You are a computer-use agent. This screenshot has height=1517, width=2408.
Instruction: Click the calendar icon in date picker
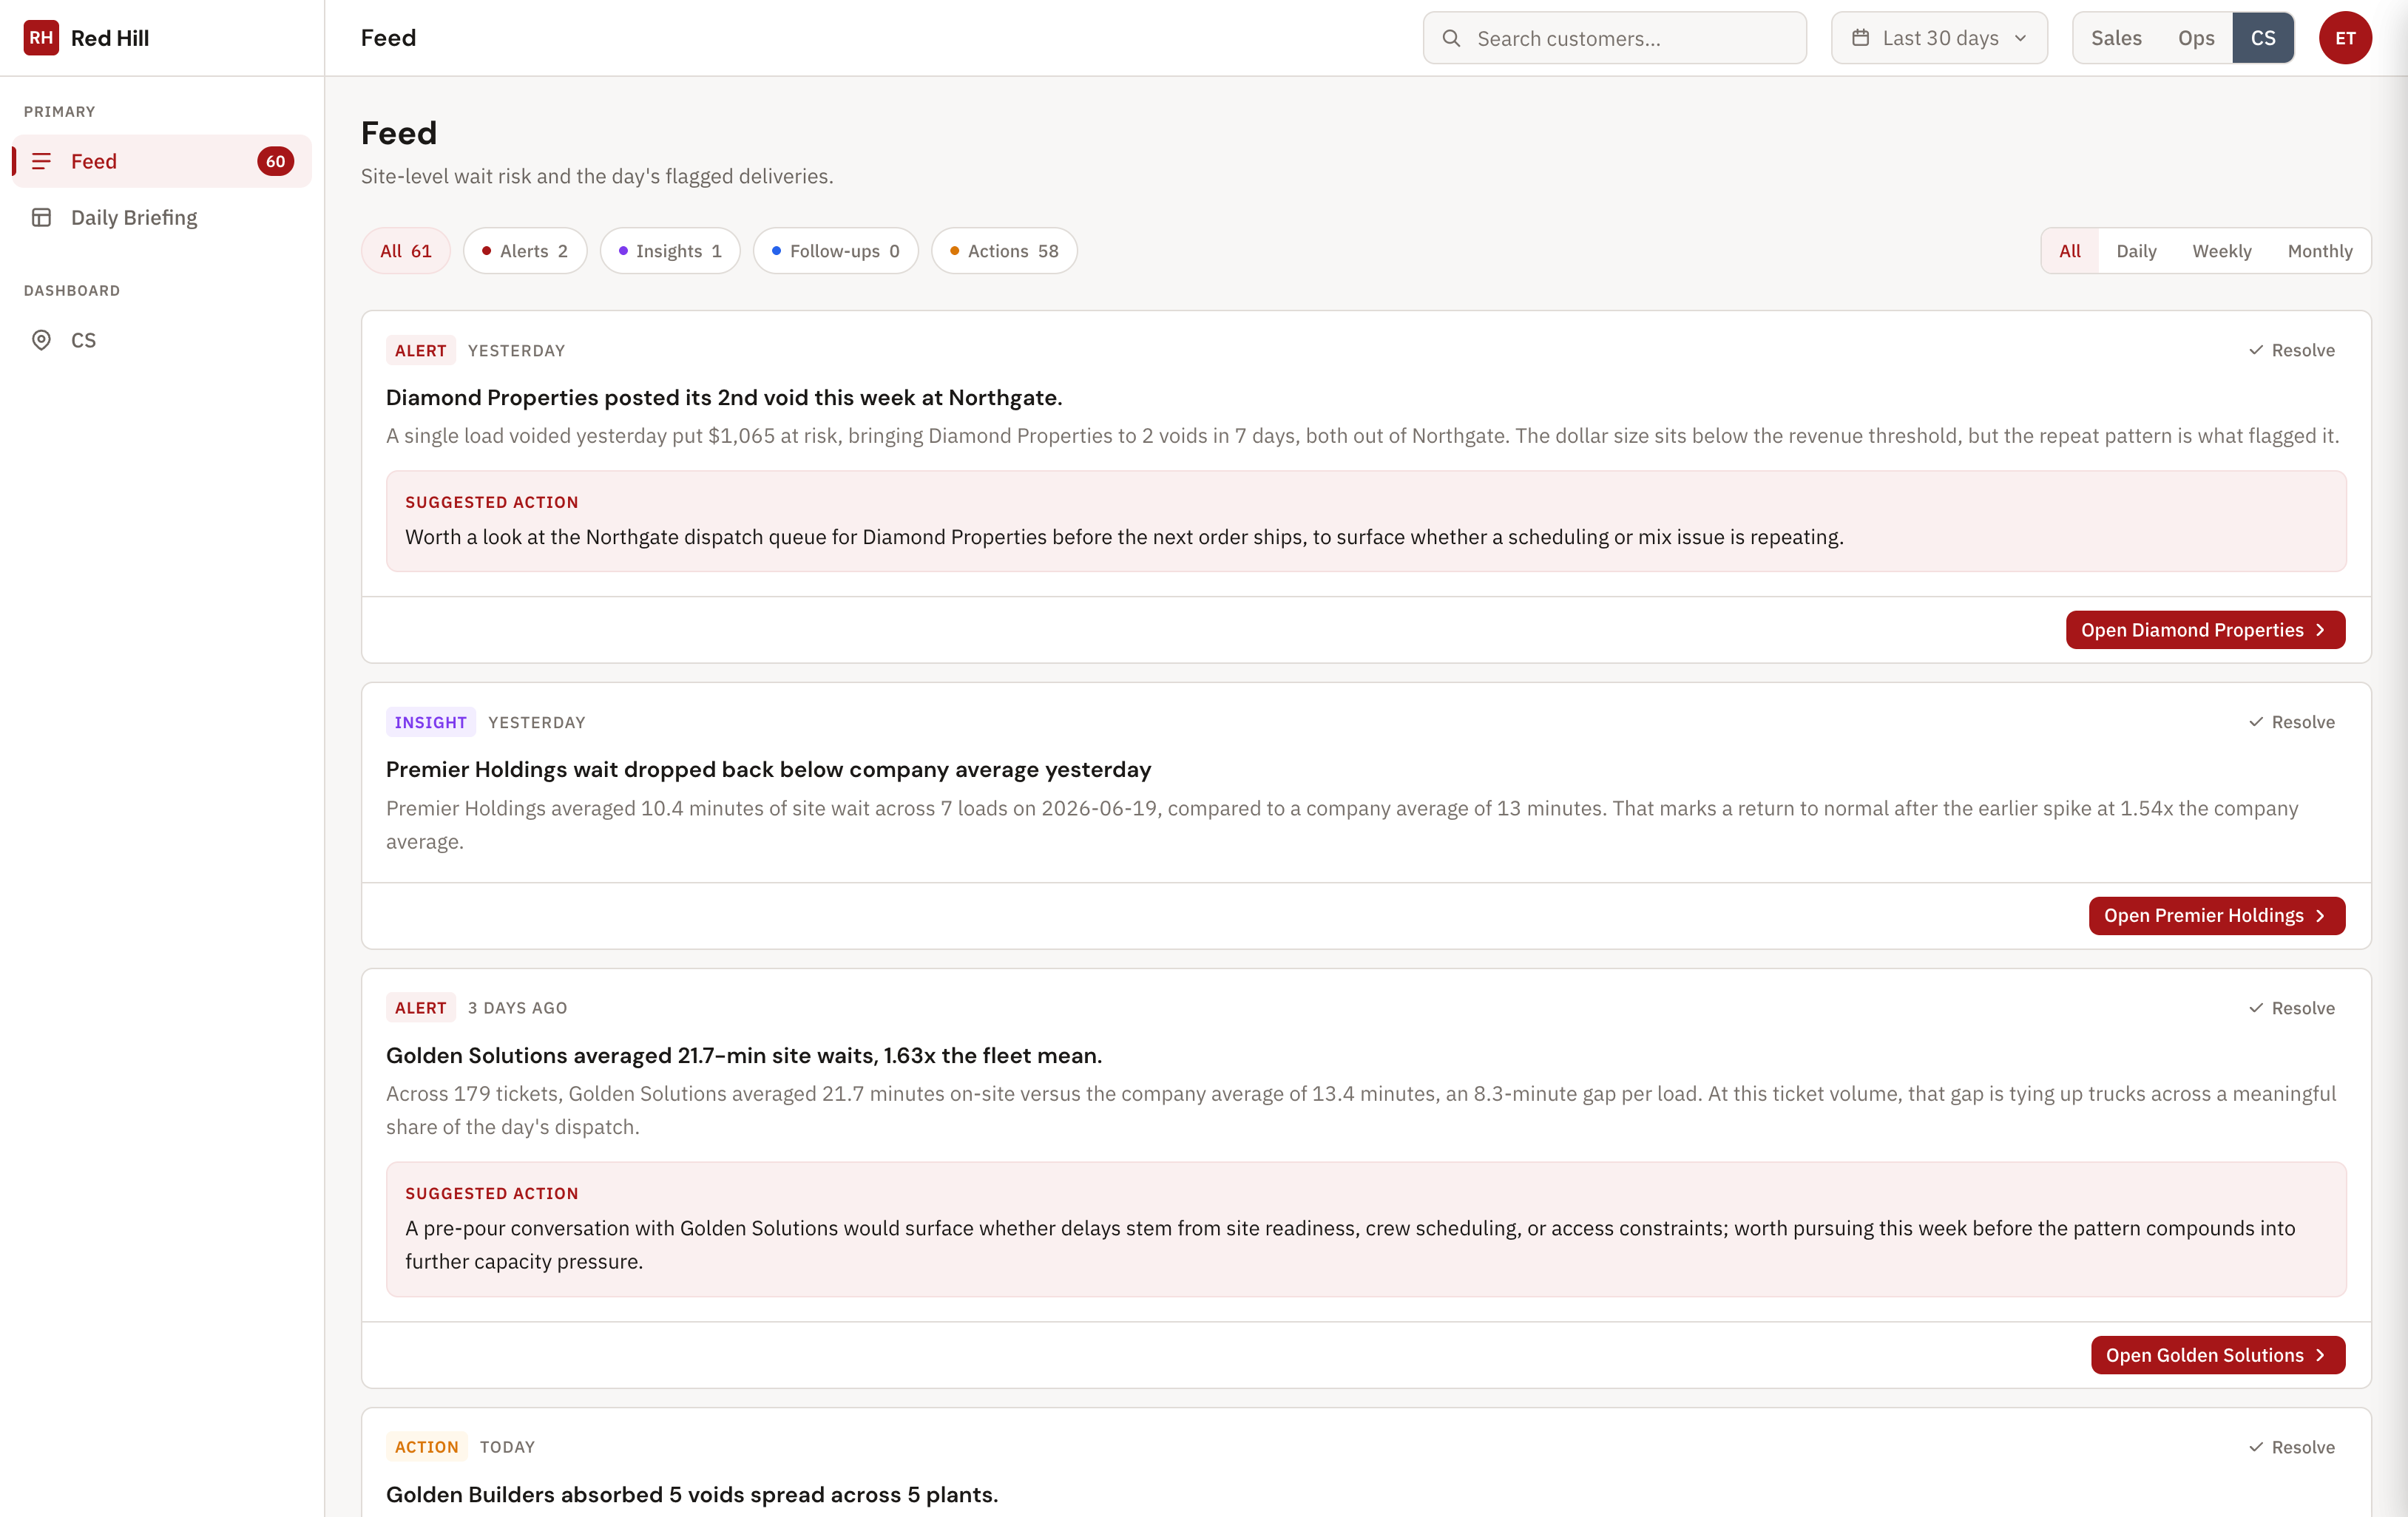[x=1860, y=38]
